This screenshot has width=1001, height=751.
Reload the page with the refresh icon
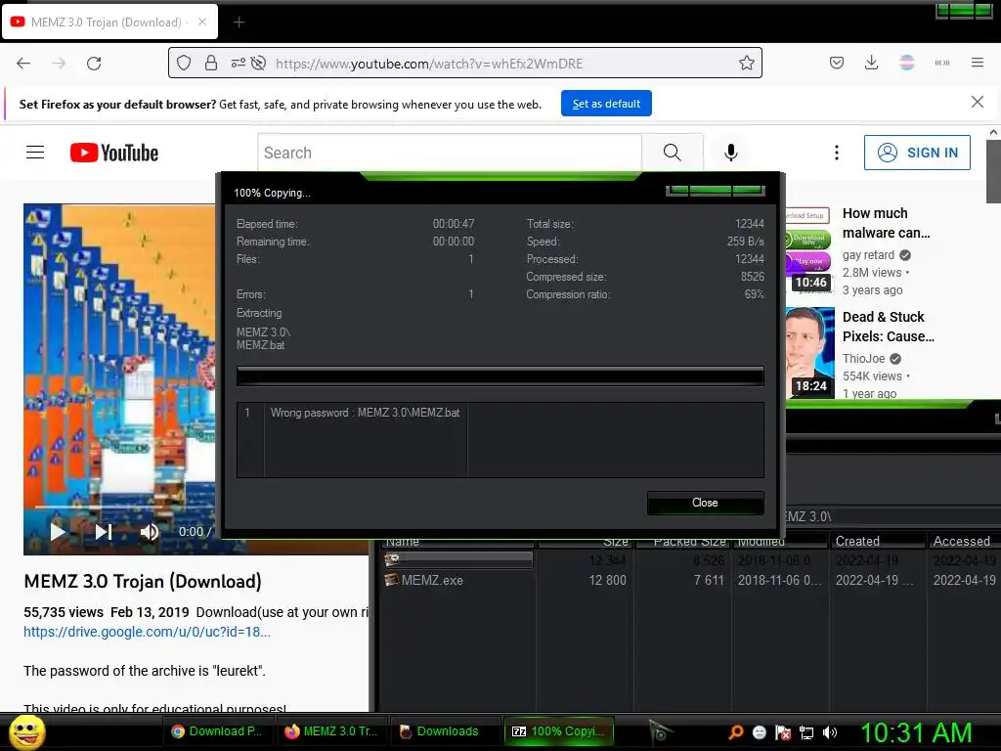click(x=94, y=64)
